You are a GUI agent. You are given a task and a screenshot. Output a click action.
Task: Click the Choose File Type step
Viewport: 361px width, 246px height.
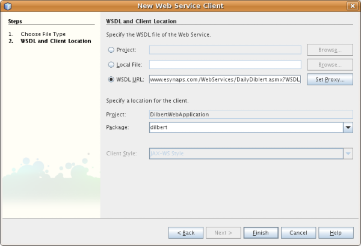[43, 34]
